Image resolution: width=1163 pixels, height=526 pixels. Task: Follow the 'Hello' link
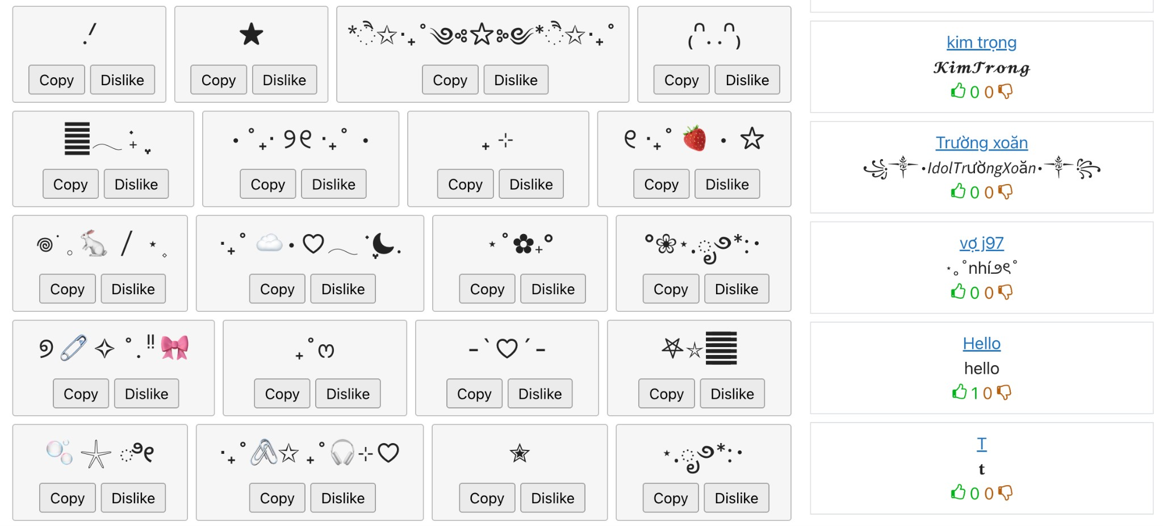tap(981, 344)
